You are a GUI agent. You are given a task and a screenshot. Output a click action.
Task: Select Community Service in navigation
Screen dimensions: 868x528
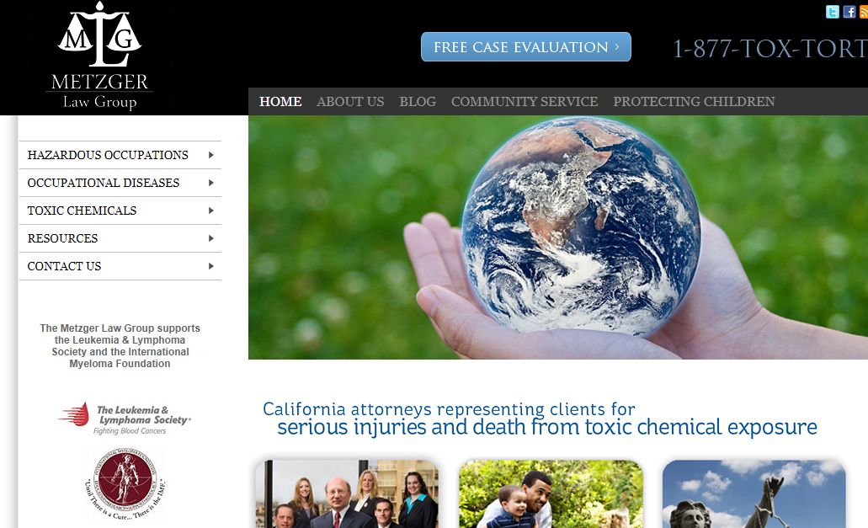(525, 102)
